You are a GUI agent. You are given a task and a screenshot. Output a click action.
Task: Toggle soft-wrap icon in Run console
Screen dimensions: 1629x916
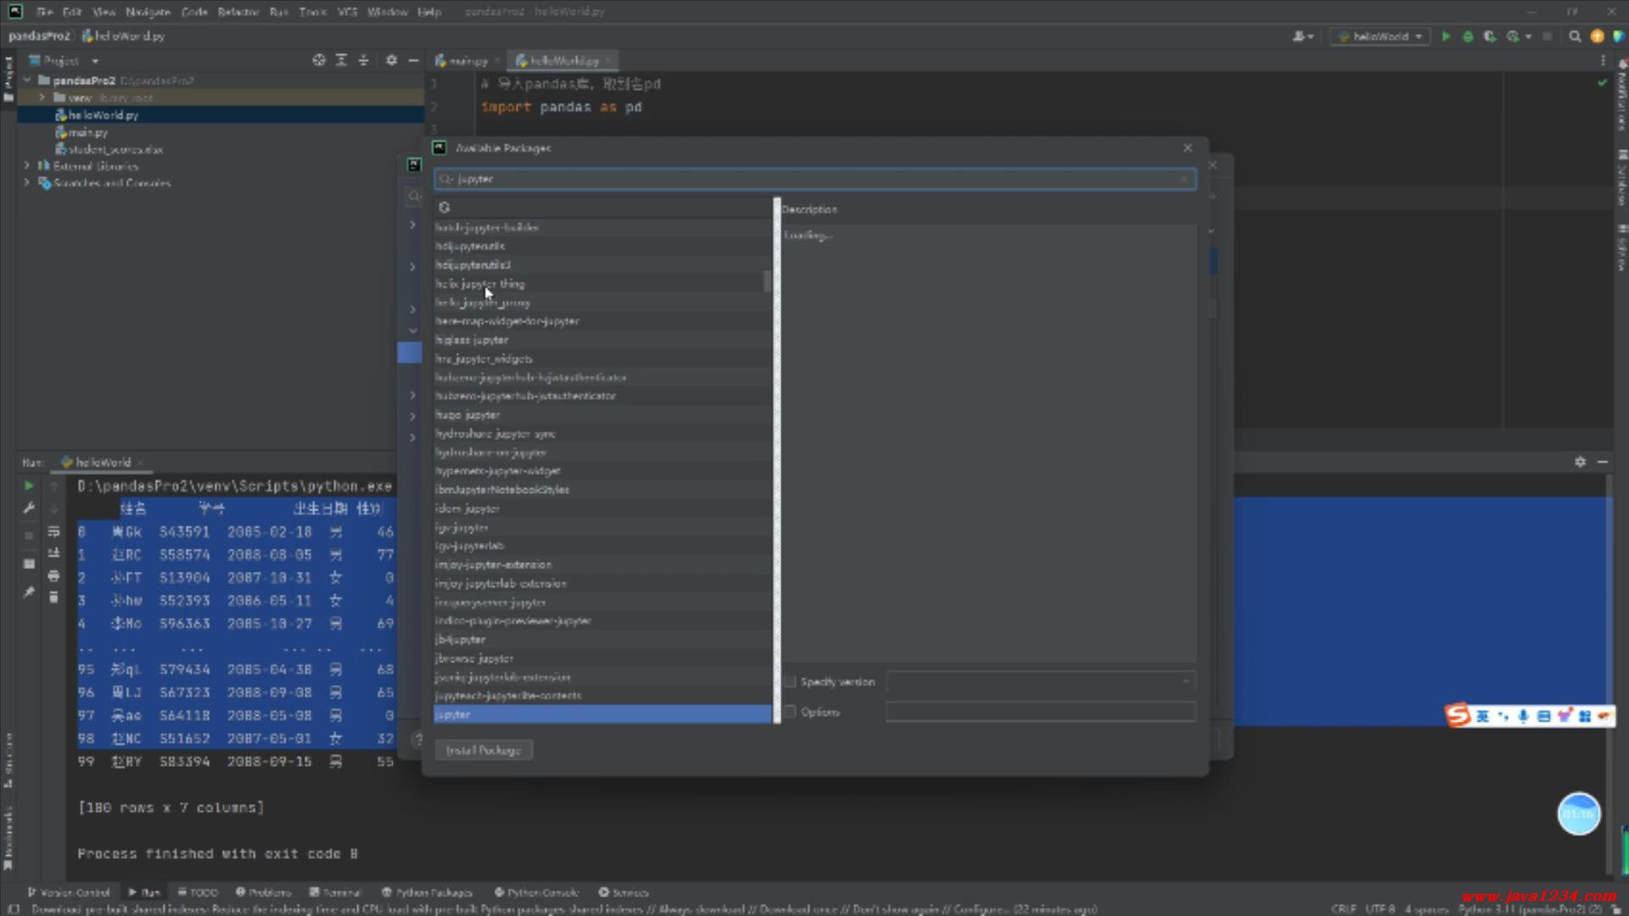(53, 532)
